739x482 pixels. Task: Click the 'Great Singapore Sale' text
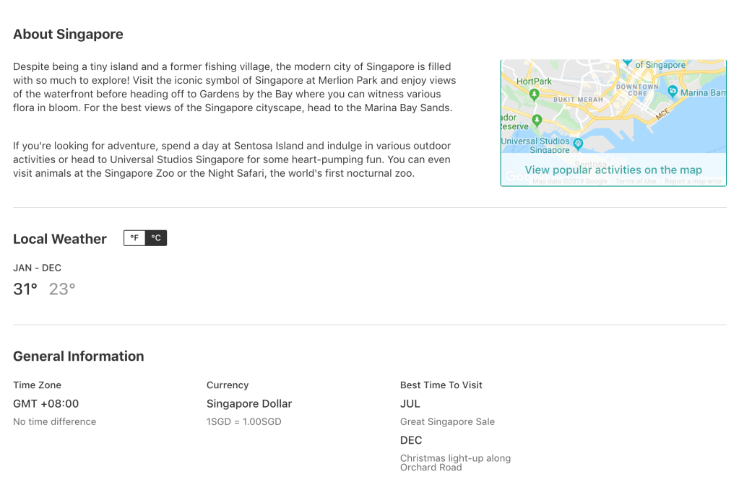(x=447, y=422)
